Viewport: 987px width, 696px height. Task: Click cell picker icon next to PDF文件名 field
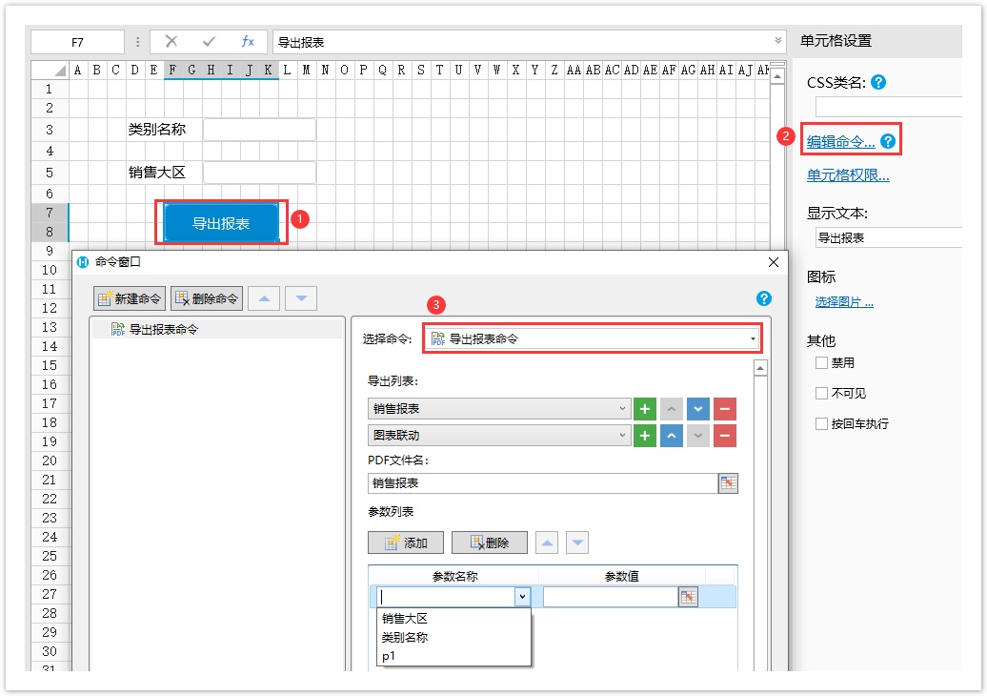(728, 483)
